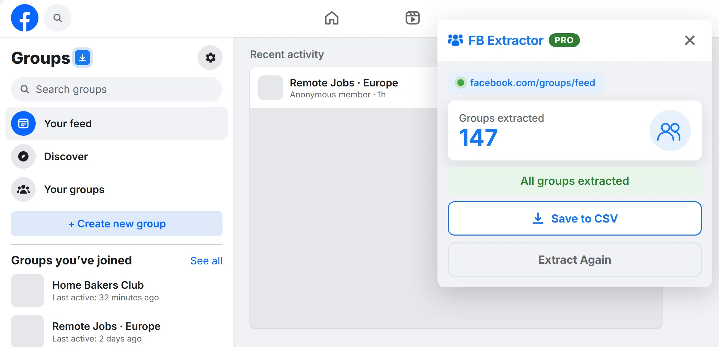Click the Search groups field

[117, 89]
